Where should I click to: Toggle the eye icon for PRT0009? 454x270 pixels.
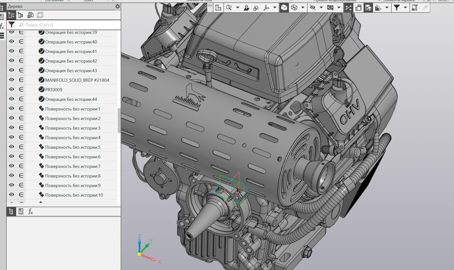click(x=12, y=90)
